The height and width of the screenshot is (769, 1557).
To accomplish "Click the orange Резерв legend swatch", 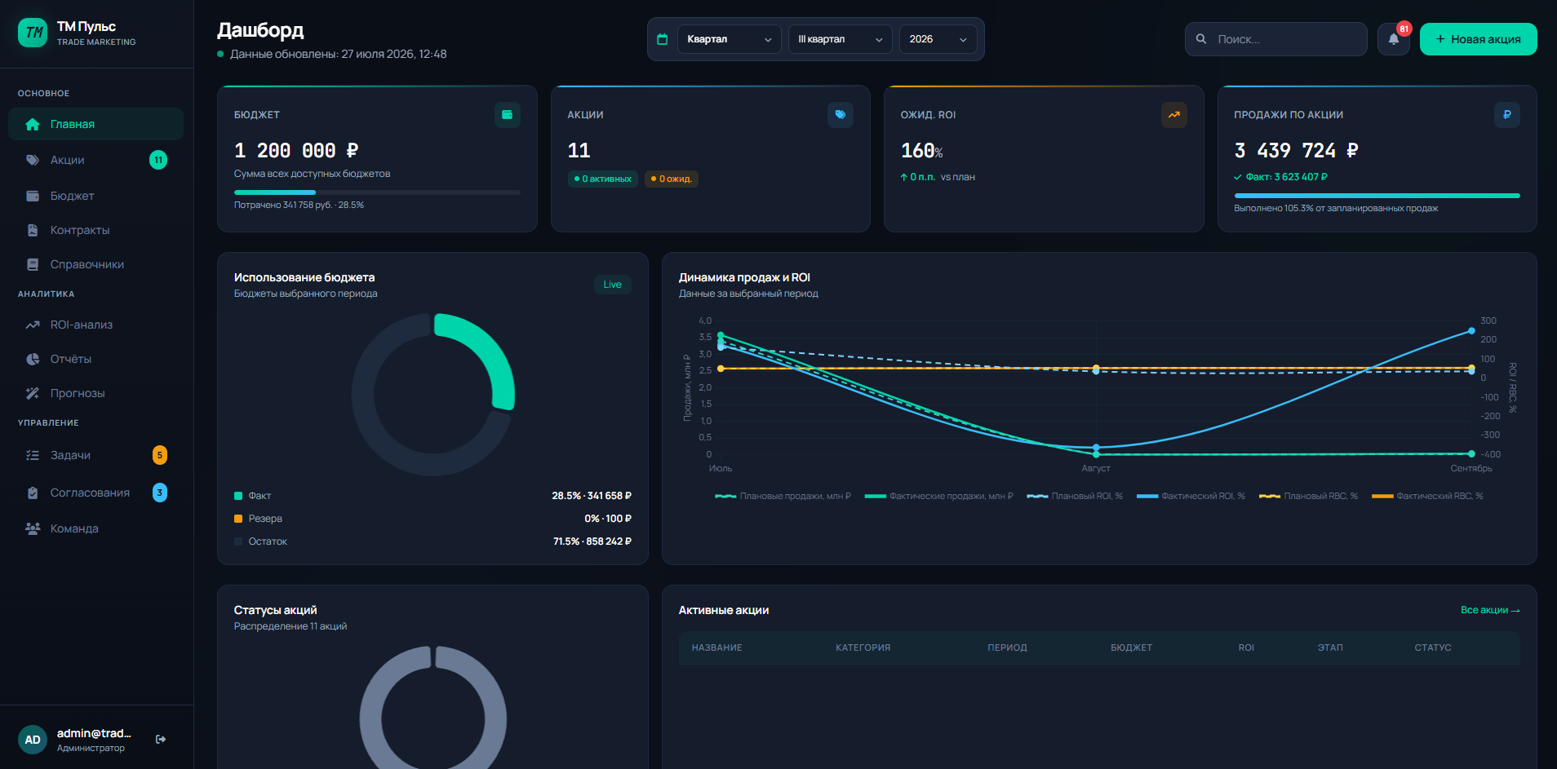I will tap(238, 519).
